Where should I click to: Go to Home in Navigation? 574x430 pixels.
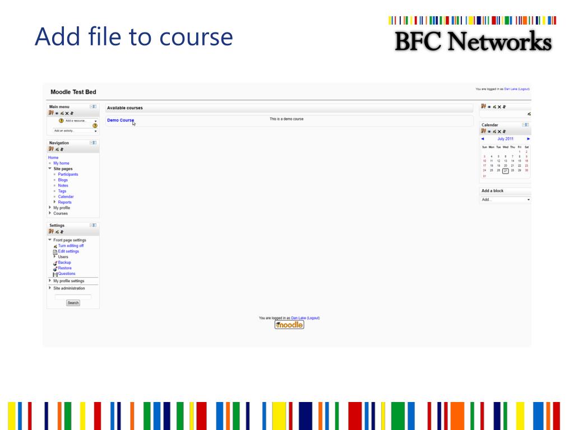point(53,157)
